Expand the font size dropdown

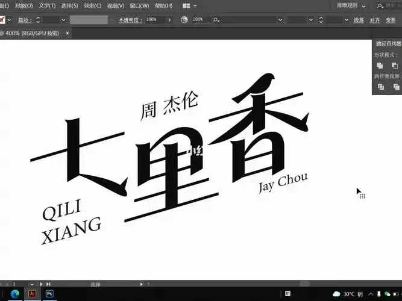pos(347,20)
